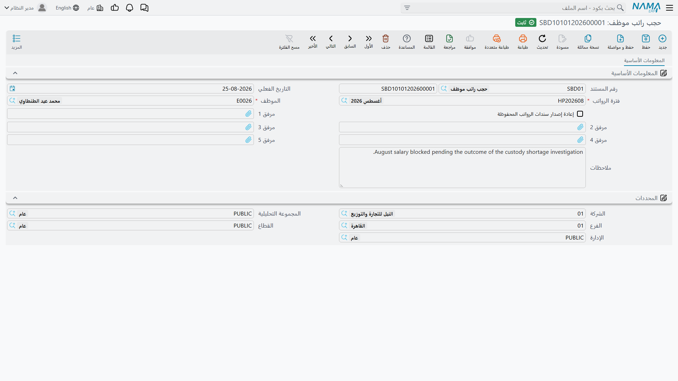This screenshot has height=381, width=678.
Task: Open the hamburger main menu
Action: click(670, 8)
